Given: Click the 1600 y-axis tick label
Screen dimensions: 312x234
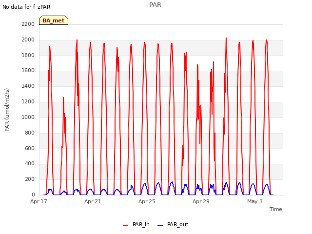Looking at the screenshot, I should pyautogui.click(x=28, y=71).
